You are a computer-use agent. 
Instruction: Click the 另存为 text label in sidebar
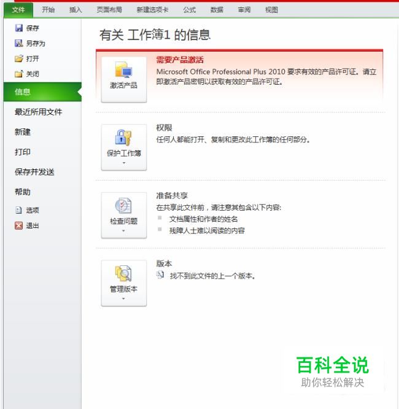(36, 44)
